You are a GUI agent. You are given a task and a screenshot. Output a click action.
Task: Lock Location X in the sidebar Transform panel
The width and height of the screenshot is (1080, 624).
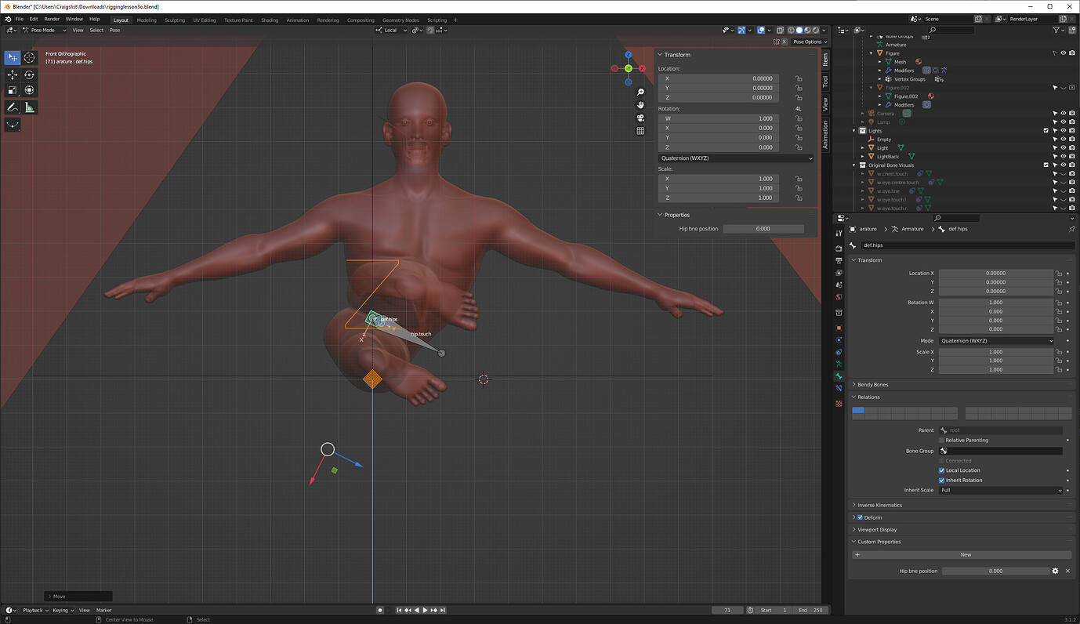pos(799,78)
